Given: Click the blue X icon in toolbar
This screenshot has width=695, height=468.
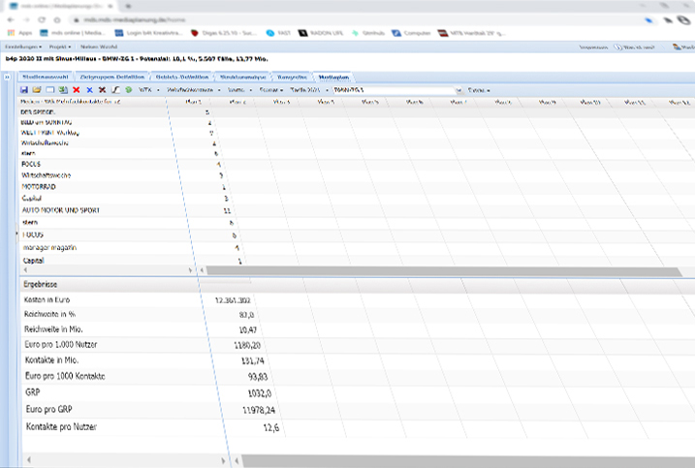Looking at the screenshot, I should (89, 90).
